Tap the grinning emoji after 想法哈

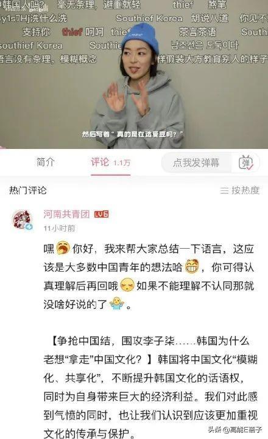pos(192,266)
